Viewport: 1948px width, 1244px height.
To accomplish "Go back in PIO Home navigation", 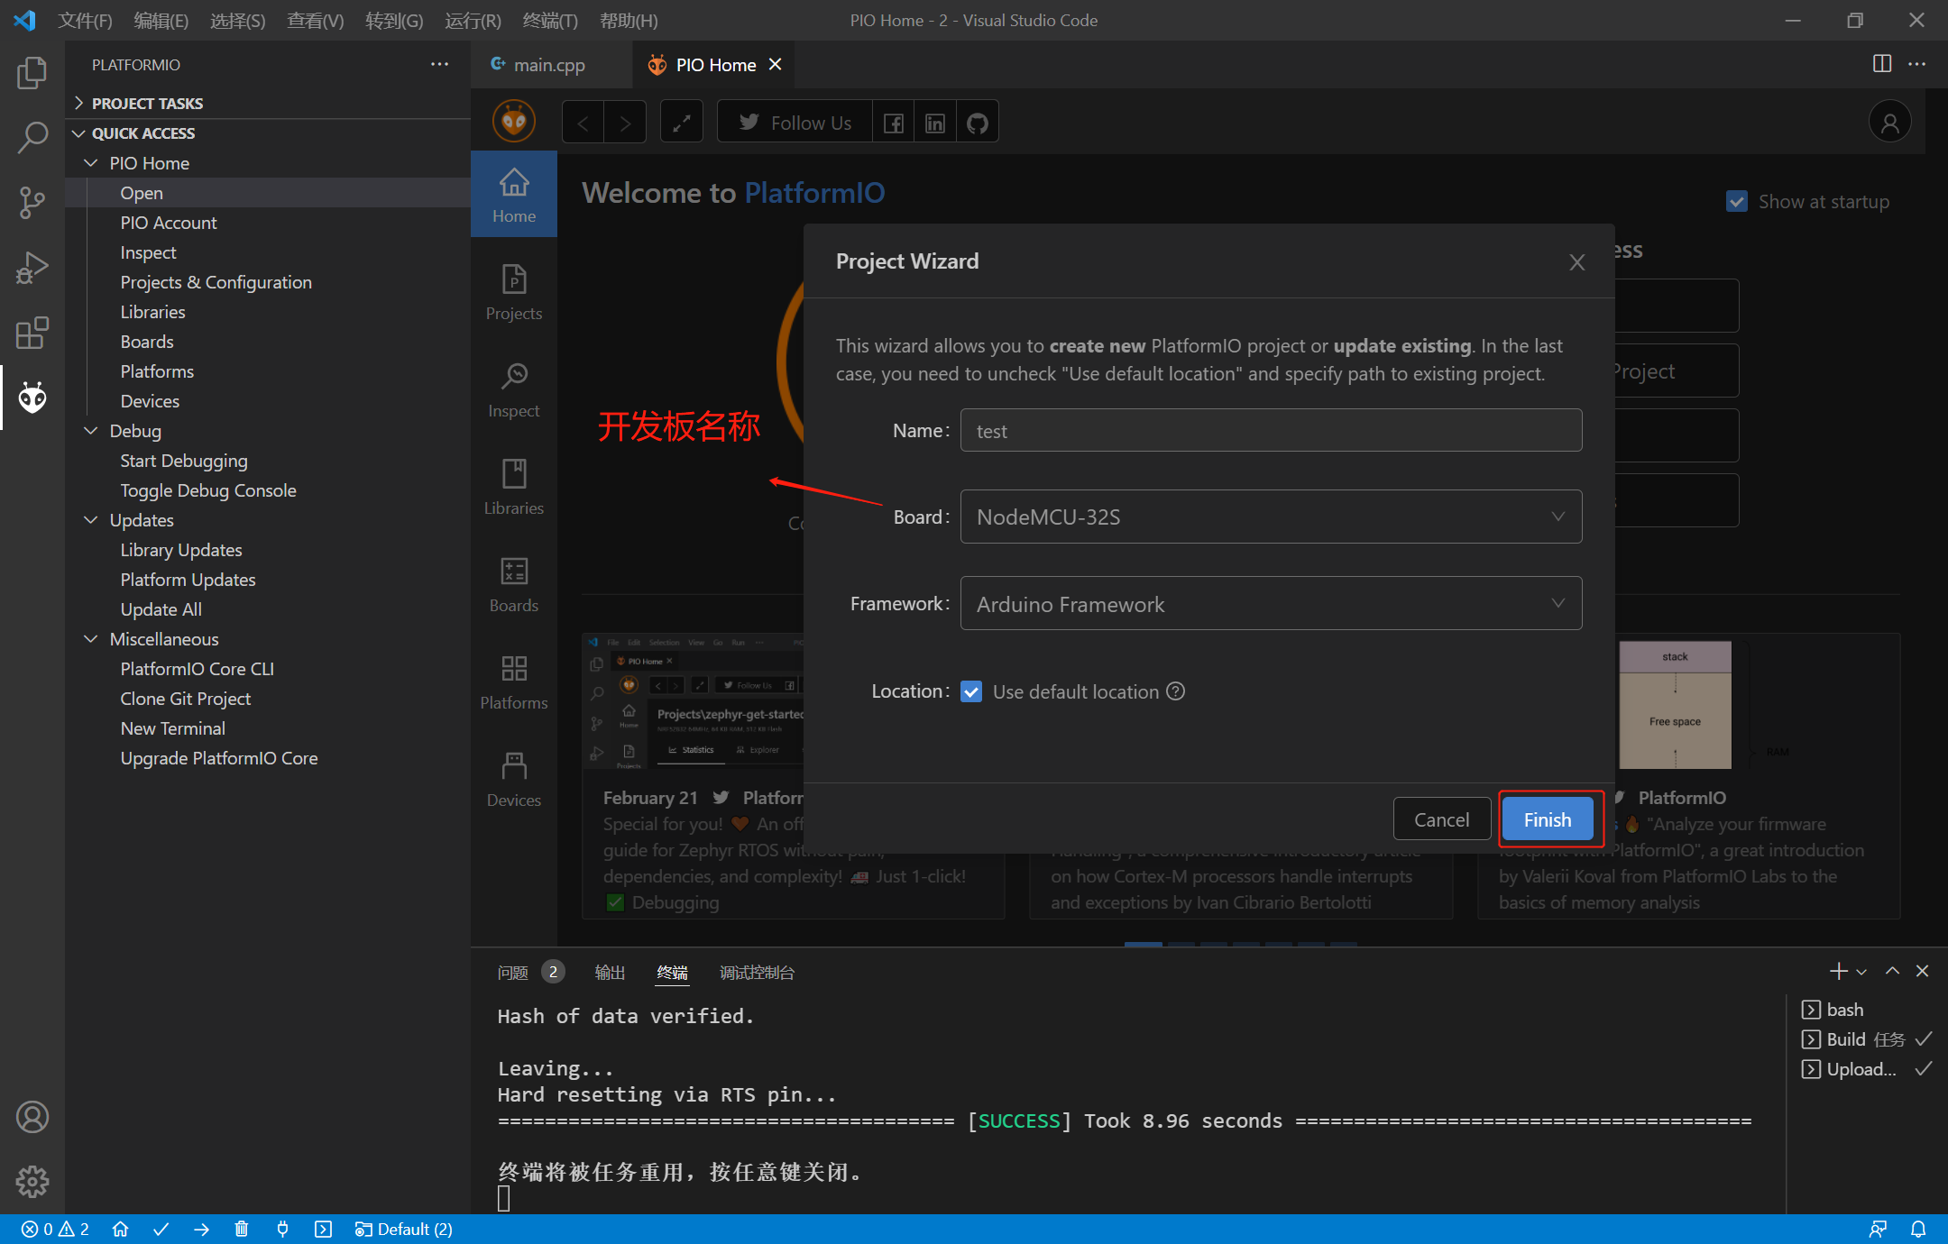I will click(583, 123).
